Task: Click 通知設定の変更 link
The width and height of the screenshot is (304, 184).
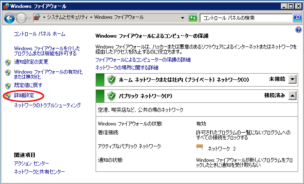Action: point(31,62)
